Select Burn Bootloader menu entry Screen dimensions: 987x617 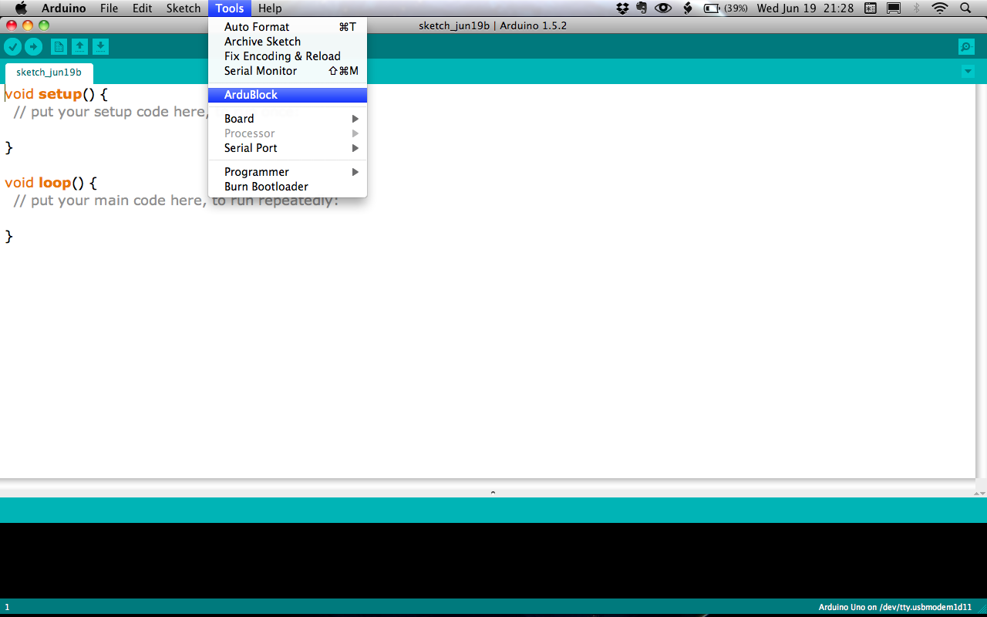pos(288,187)
